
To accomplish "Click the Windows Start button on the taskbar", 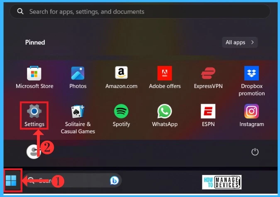I will pyautogui.click(x=11, y=180).
